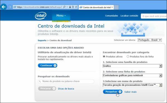Open Controladoras gráficas para notebook dropdown
This screenshot has height=103, width=167.
coord(132,75)
